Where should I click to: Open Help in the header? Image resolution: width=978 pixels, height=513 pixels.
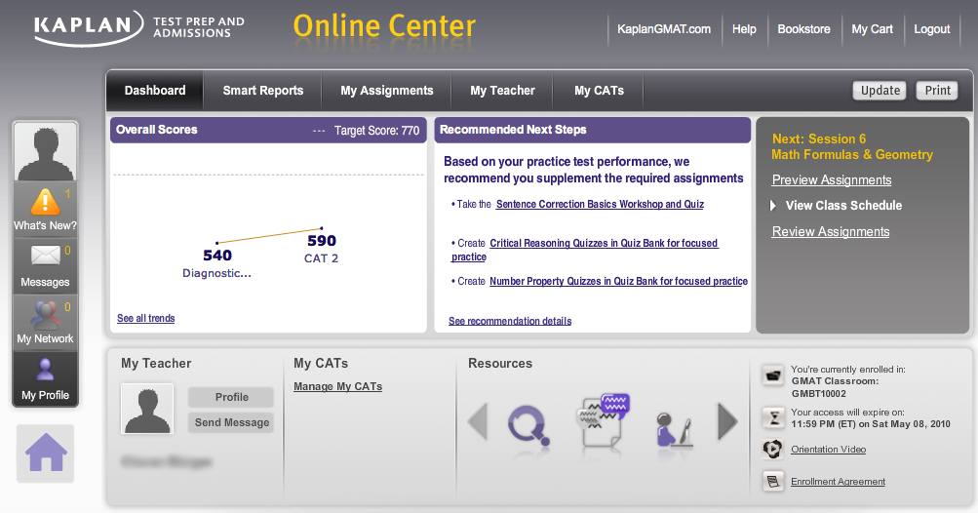click(744, 29)
